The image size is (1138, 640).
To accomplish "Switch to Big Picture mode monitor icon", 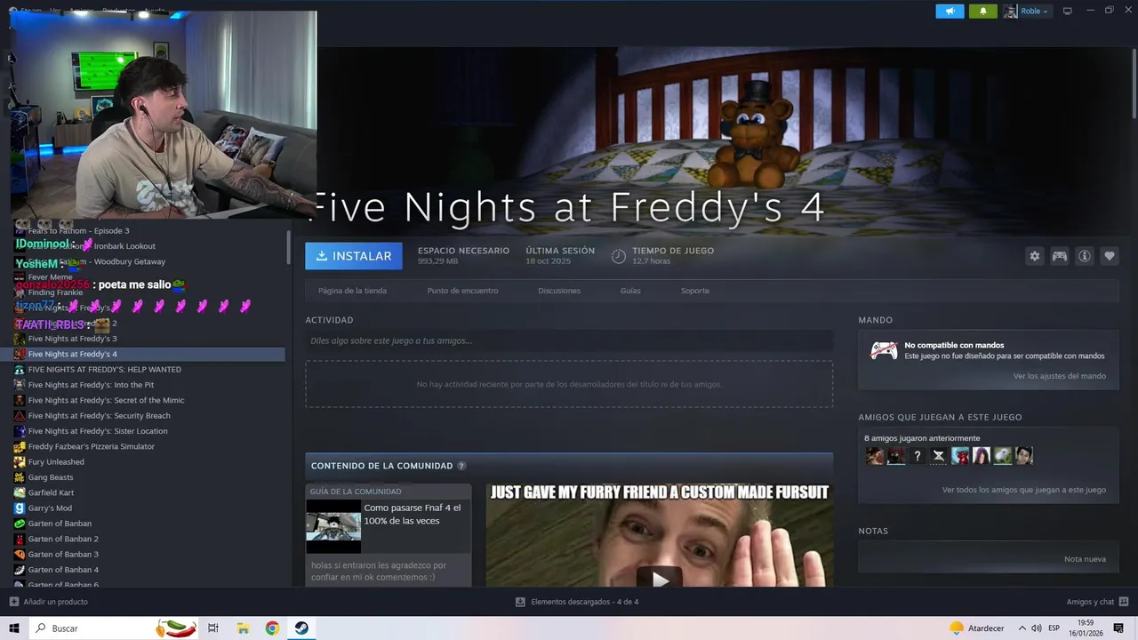I will 1068,11.
